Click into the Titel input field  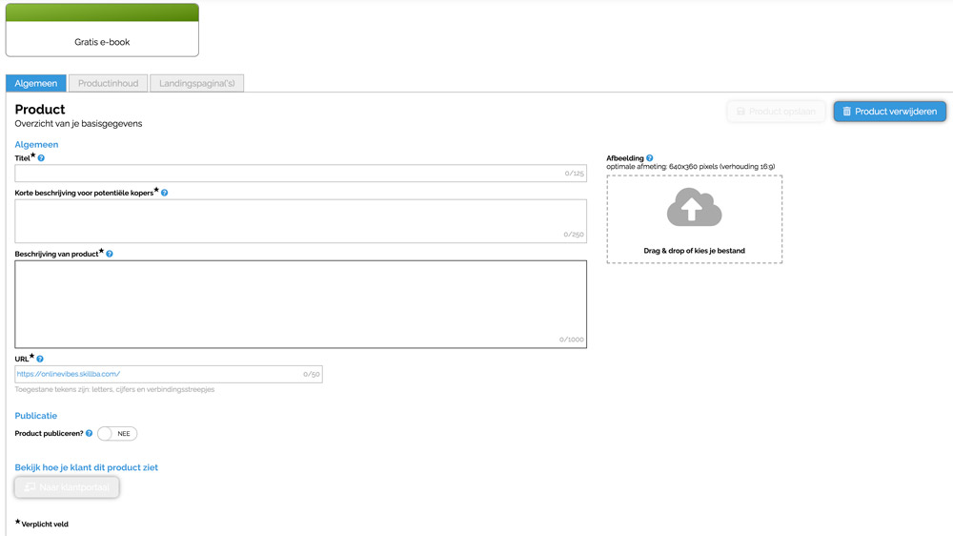301,174
